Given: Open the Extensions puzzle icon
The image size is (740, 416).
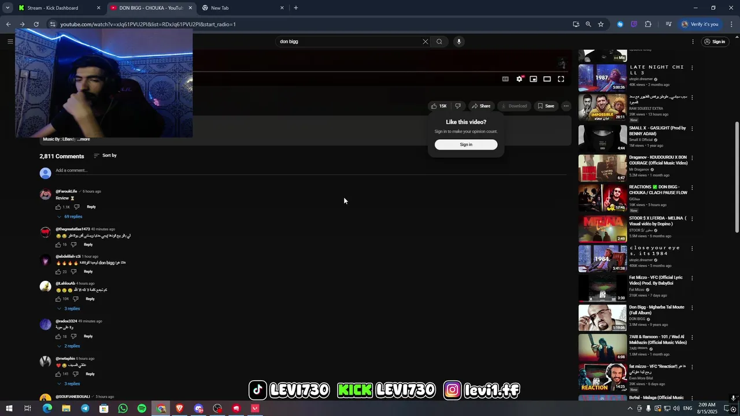Looking at the screenshot, I should point(648,24).
